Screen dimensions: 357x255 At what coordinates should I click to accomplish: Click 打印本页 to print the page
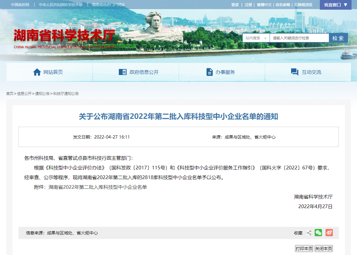pyautogui.click(x=304, y=248)
